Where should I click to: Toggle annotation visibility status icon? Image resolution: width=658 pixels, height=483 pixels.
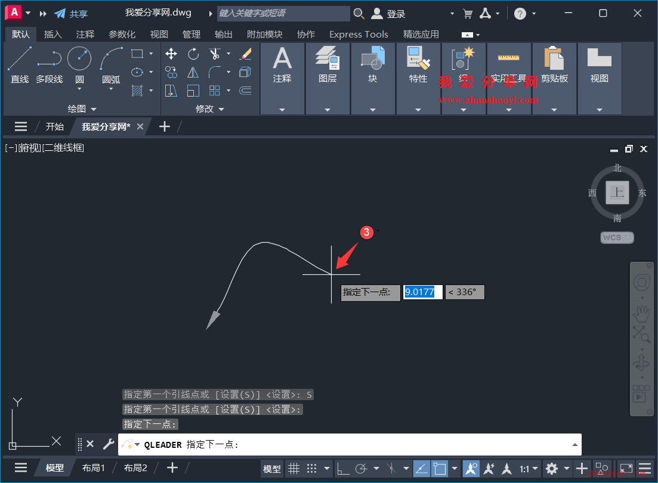coord(471,468)
